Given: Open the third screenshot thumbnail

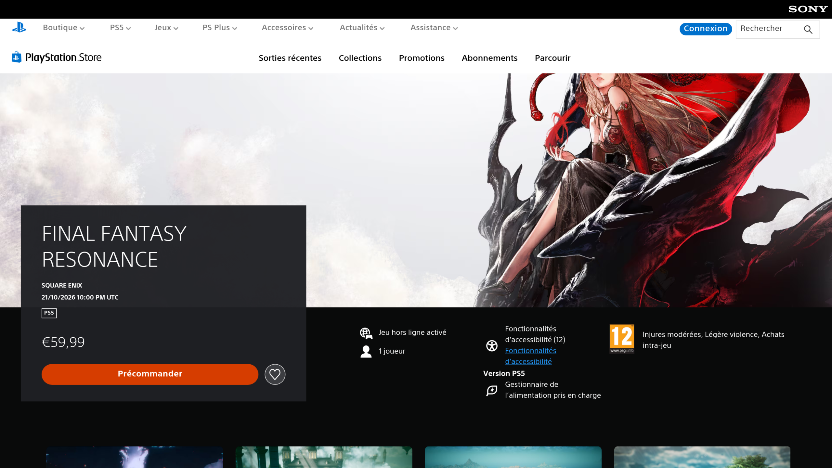Looking at the screenshot, I should click(x=513, y=457).
